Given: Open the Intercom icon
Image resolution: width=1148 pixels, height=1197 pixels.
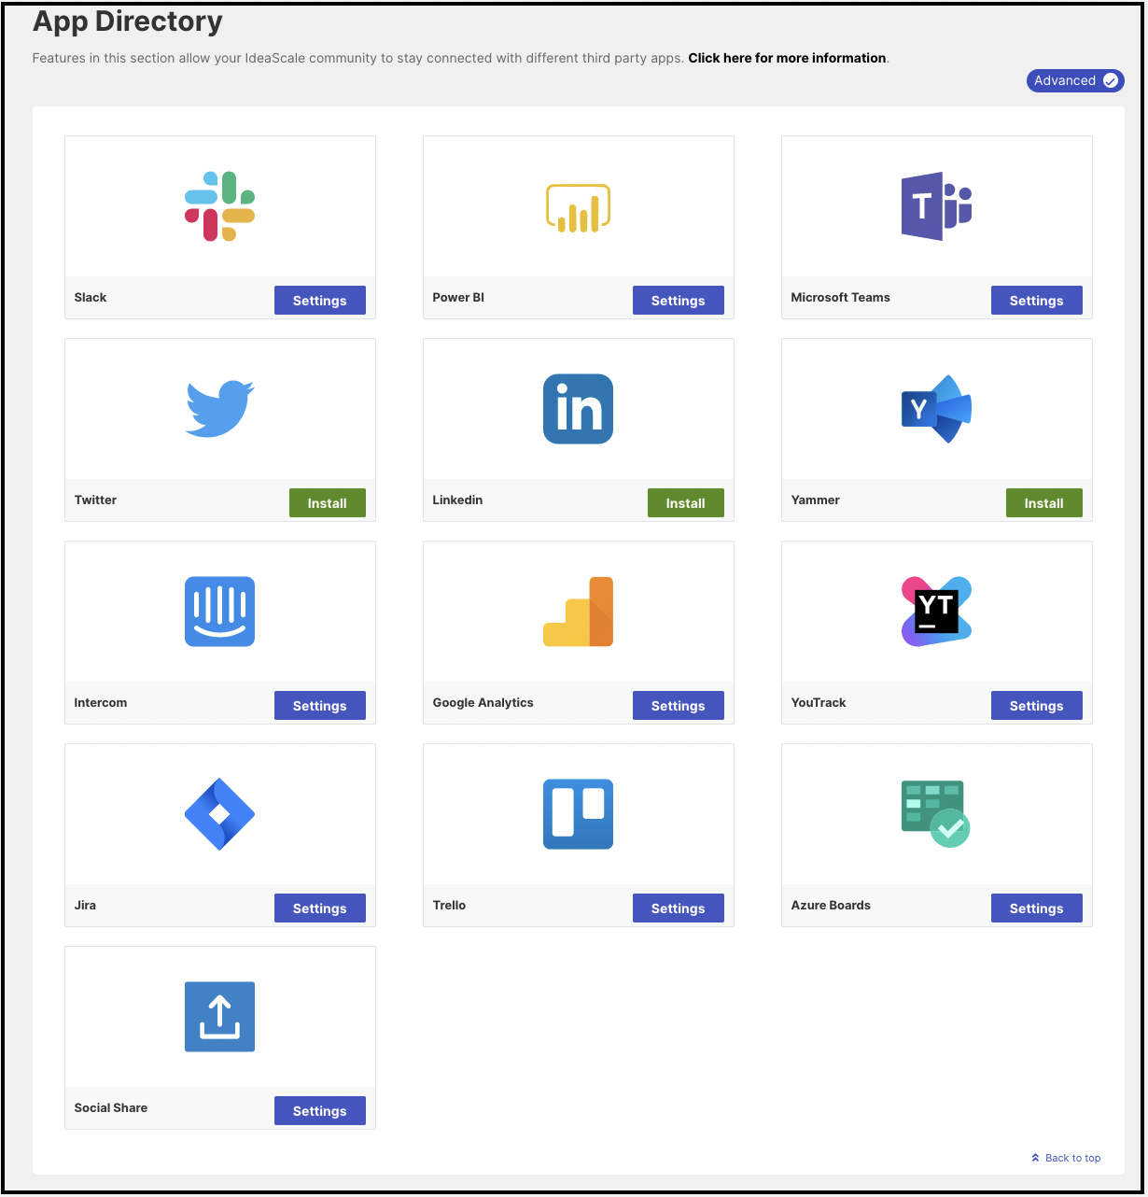Looking at the screenshot, I should pyautogui.click(x=219, y=612).
